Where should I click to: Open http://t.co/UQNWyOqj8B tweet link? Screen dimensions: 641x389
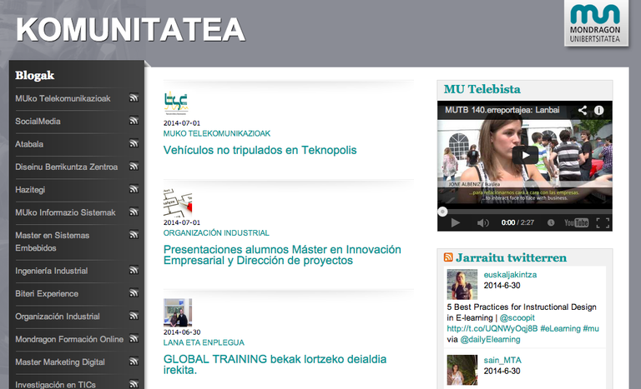[492, 328]
